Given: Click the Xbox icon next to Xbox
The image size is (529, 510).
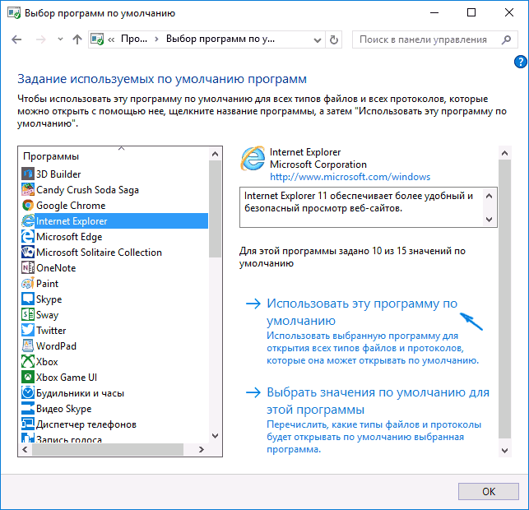Looking at the screenshot, I should click(28, 362).
